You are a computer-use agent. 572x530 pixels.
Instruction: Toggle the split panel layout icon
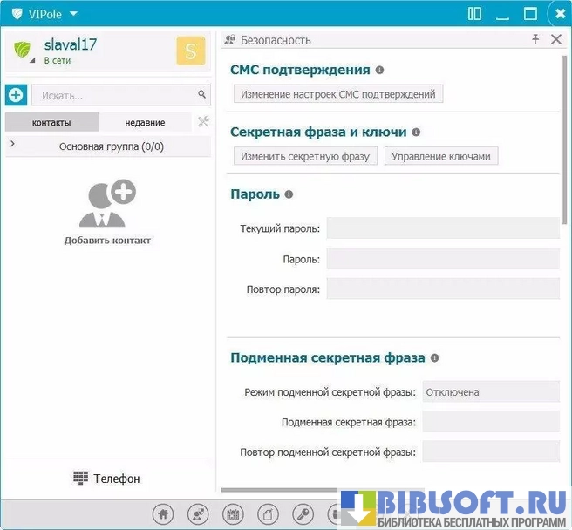coord(474,13)
